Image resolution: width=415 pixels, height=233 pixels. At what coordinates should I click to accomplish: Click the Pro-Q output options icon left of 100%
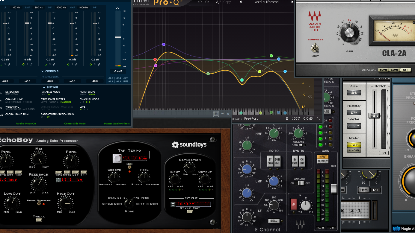point(287,119)
